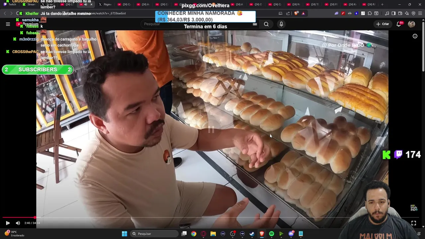Start voice search with the microphone icon
Image resolution: width=425 pixels, height=239 pixels.
point(281,24)
